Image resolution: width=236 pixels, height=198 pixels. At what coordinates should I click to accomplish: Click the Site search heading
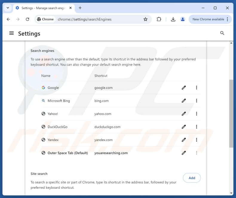tap(39, 173)
